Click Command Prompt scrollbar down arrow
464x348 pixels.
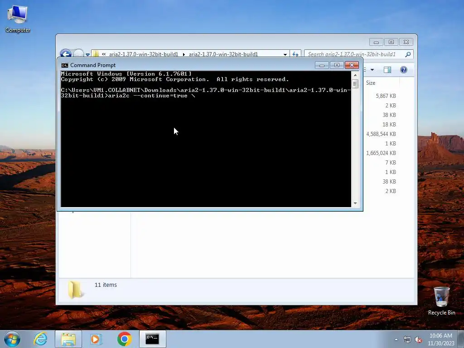click(x=355, y=203)
